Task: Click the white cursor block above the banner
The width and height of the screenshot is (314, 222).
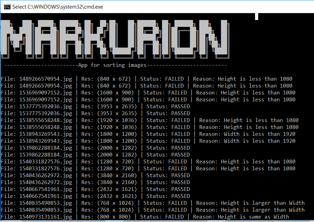Action: (256, 16)
